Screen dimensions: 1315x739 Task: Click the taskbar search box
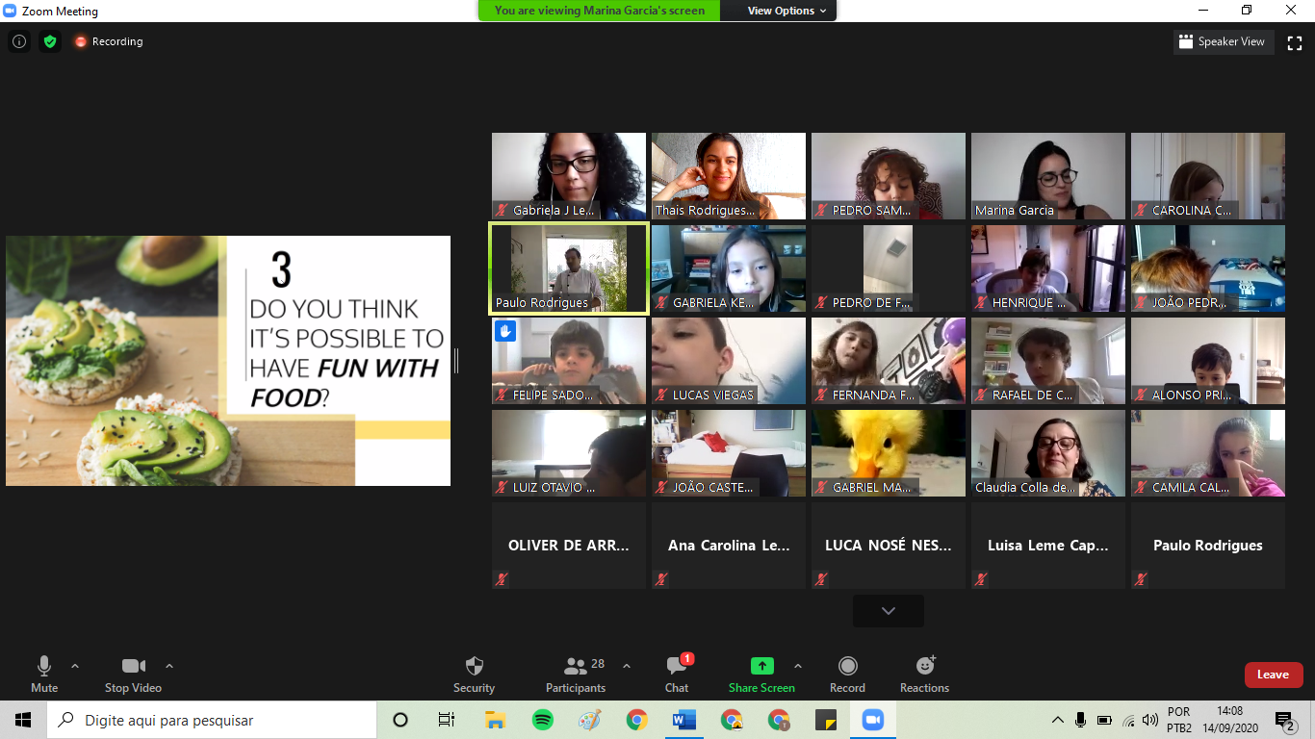(x=212, y=720)
